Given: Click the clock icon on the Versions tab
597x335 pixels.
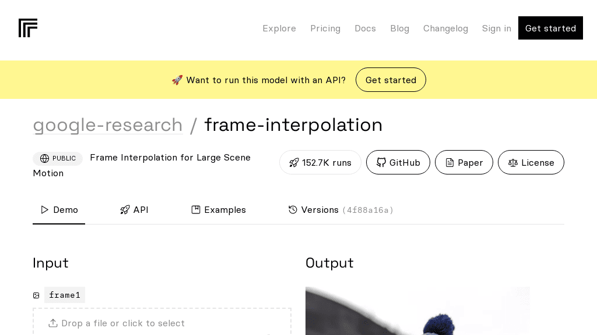Looking at the screenshot, I should pos(293,210).
